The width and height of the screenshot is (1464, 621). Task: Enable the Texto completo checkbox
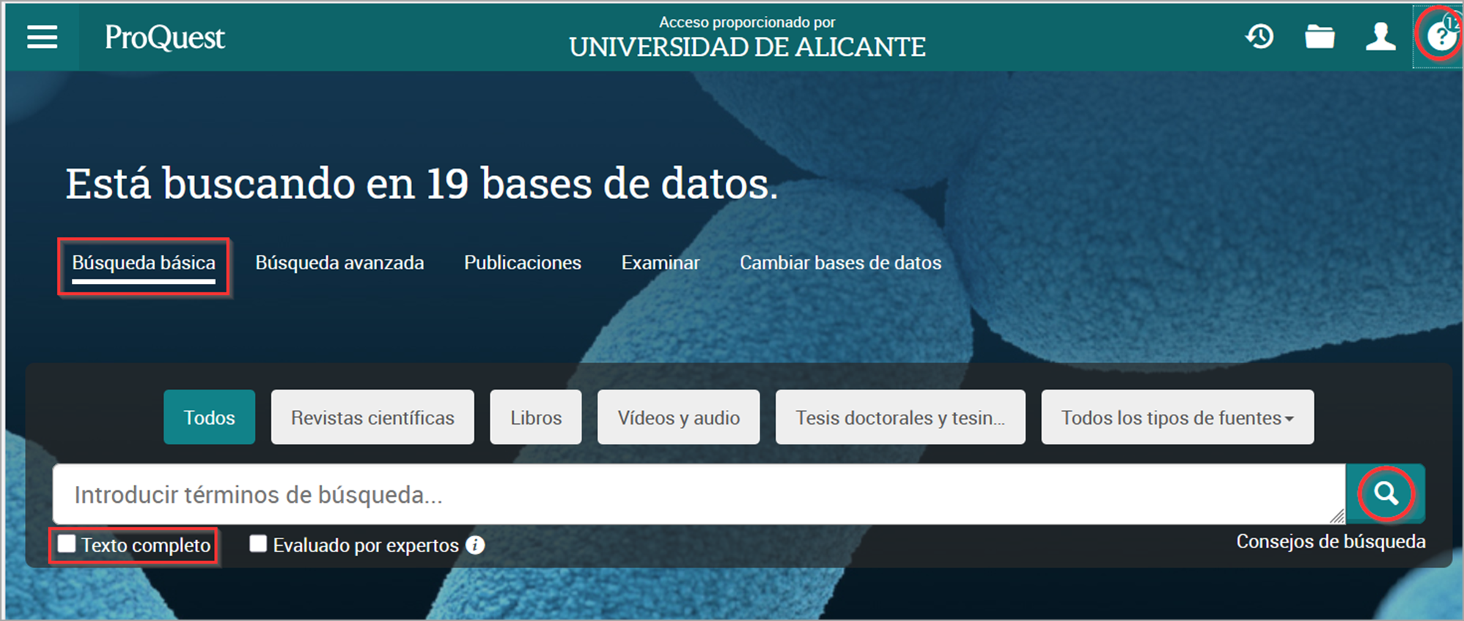tap(66, 544)
